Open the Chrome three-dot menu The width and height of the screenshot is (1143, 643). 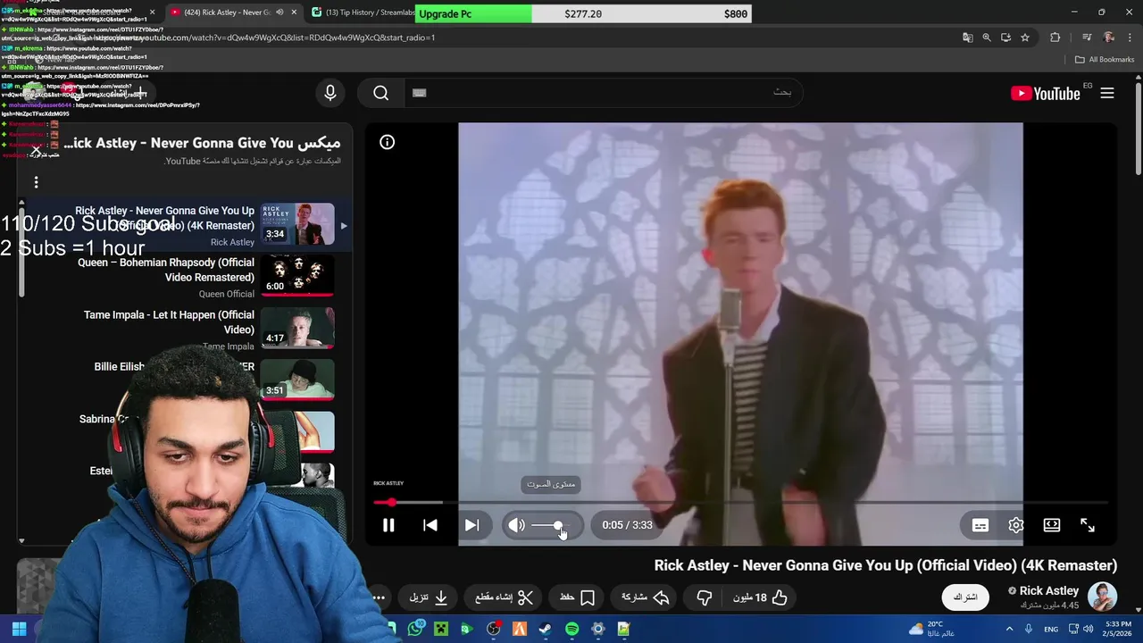point(1129,38)
